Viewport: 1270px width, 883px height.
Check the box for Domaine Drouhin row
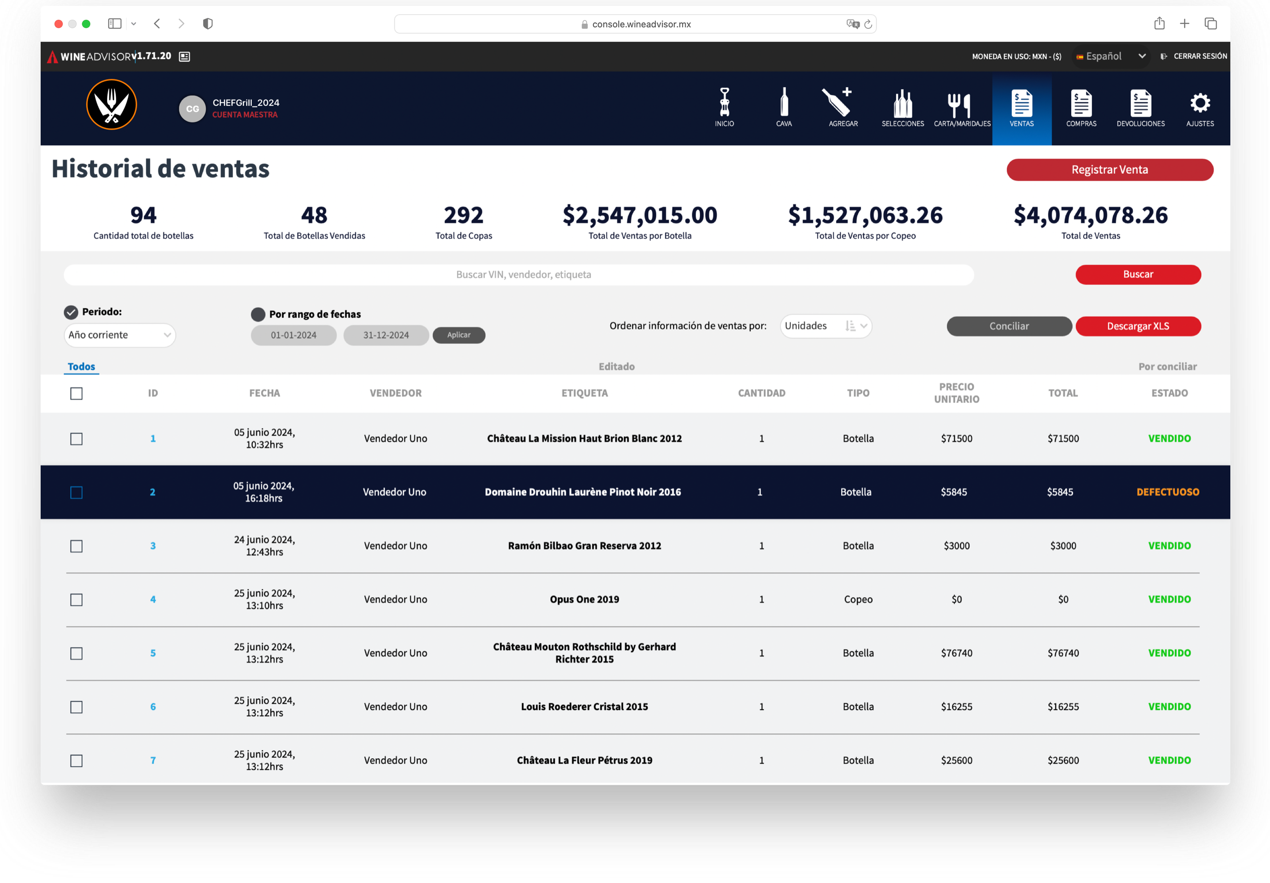tap(76, 493)
